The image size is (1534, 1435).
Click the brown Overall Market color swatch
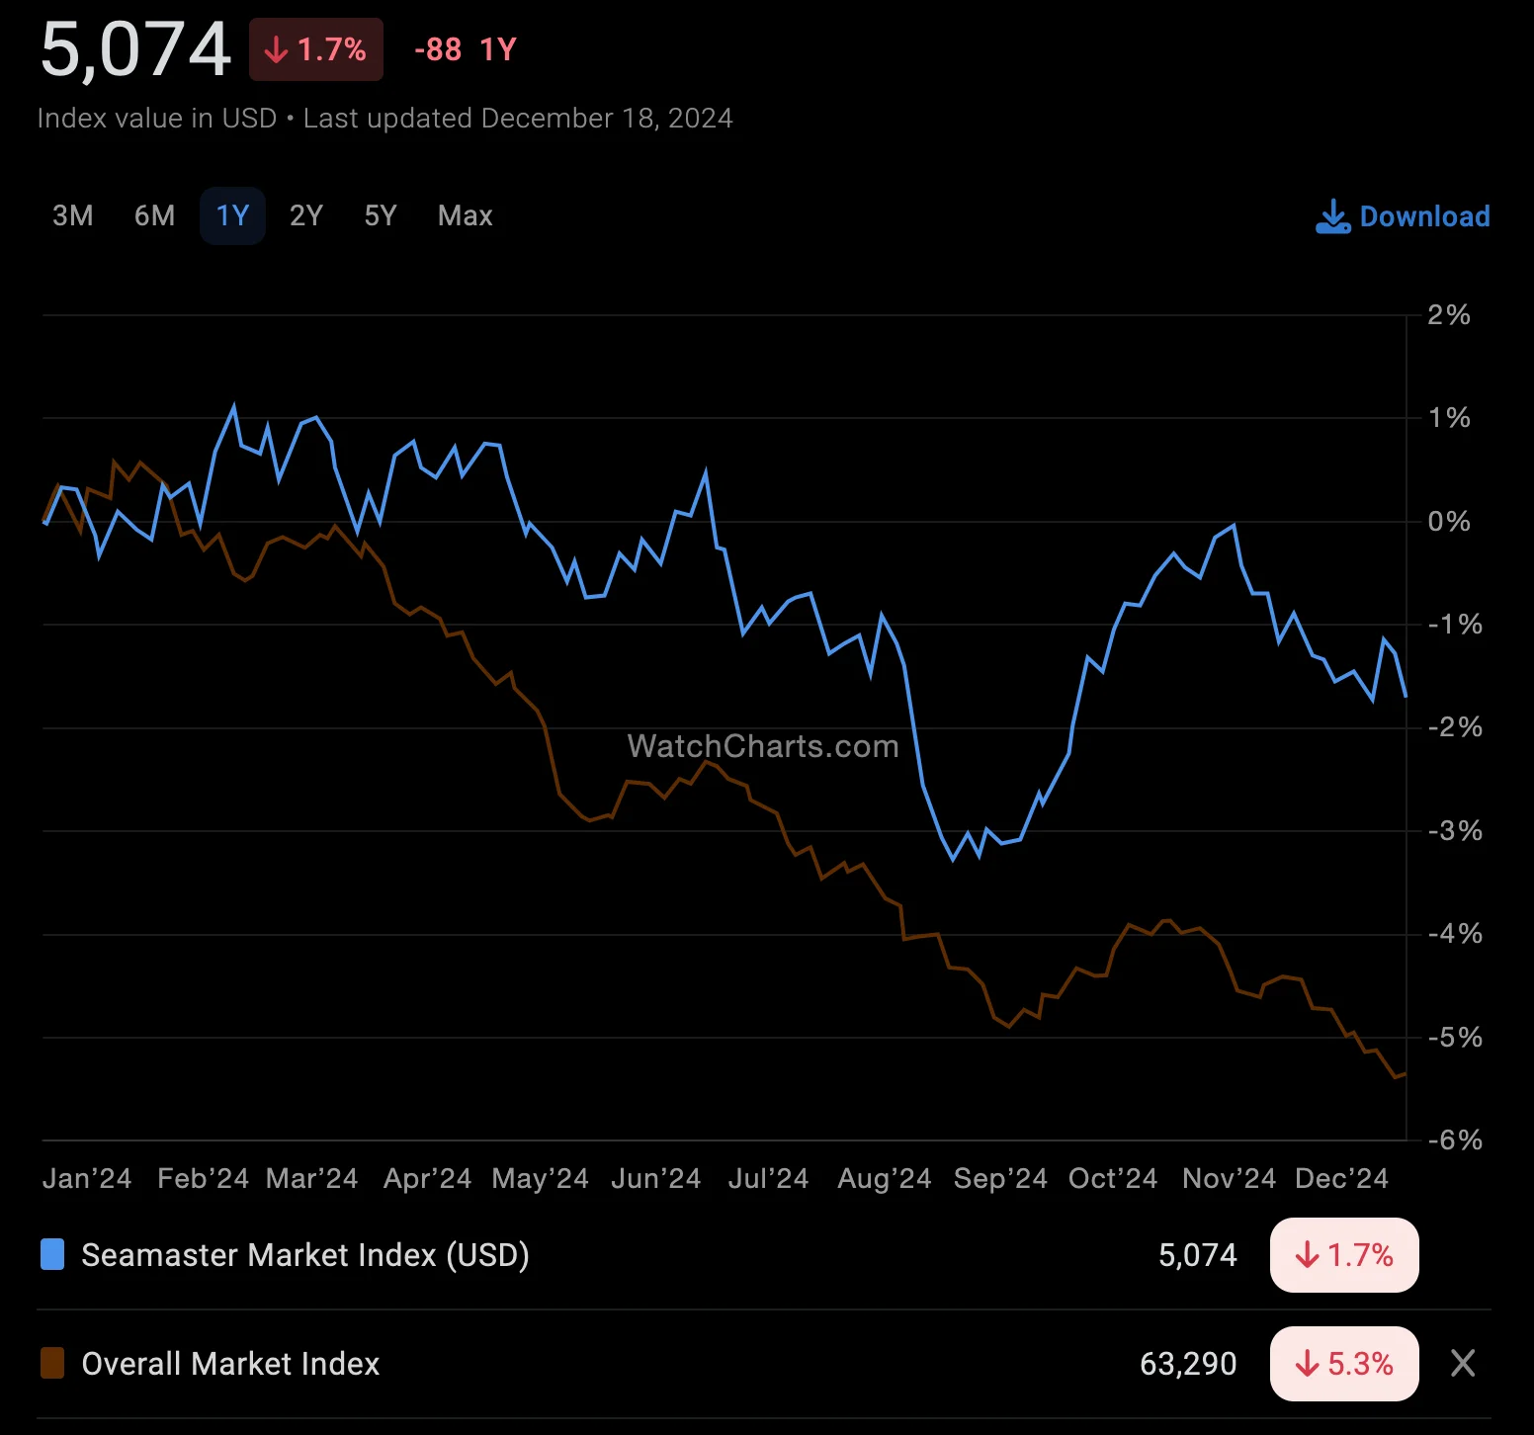[x=52, y=1363]
